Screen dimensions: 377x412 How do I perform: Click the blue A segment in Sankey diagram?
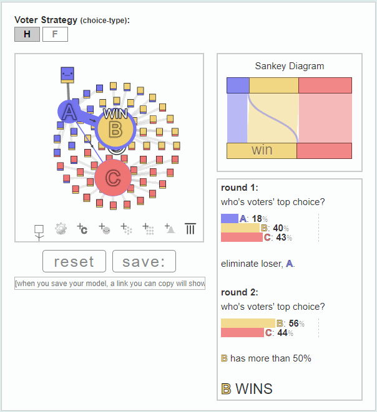pyautogui.click(x=238, y=85)
